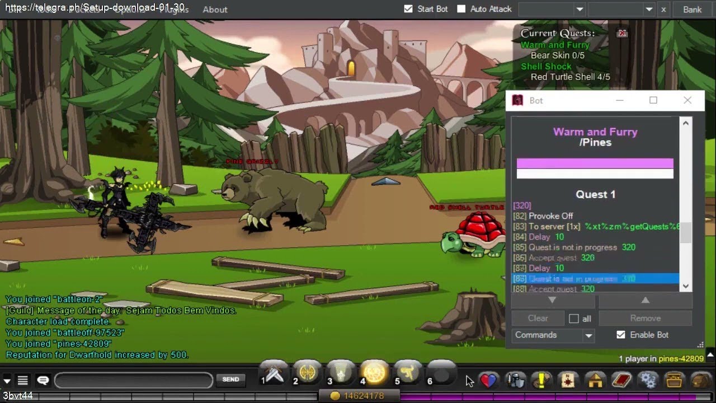The height and width of the screenshot is (403, 716).
Task: Close the Current Quests tracker
Action: (622, 33)
